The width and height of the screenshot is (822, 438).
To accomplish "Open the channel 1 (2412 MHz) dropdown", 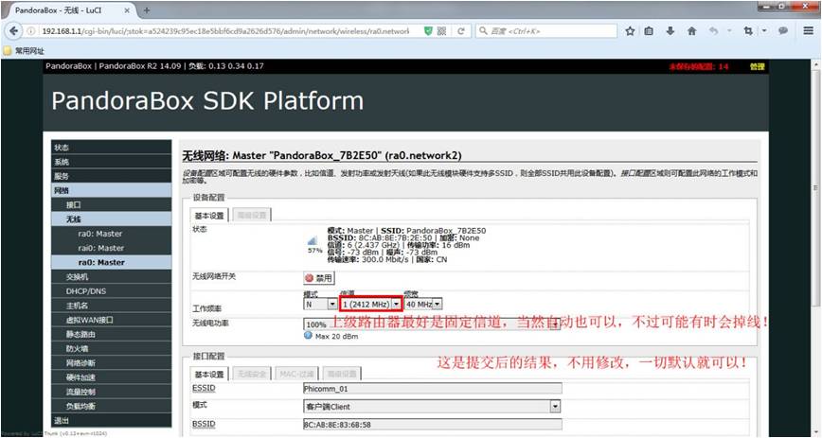I will [371, 304].
